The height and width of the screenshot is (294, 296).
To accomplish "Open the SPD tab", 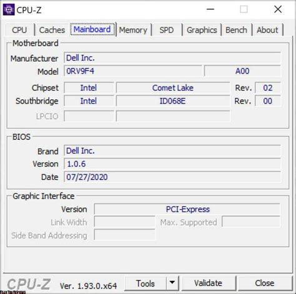I will click(167, 30).
